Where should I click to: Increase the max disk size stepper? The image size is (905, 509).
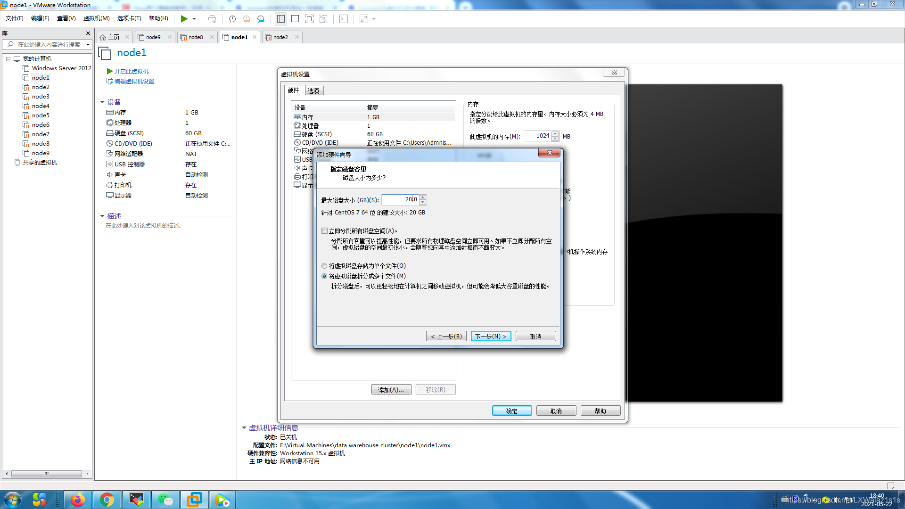(423, 197)
